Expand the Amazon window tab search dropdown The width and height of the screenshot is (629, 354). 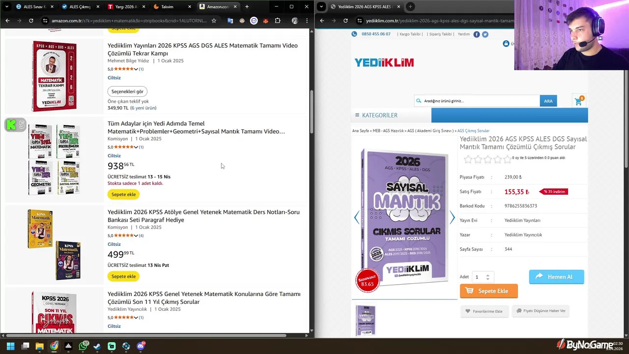pos(6,6)
